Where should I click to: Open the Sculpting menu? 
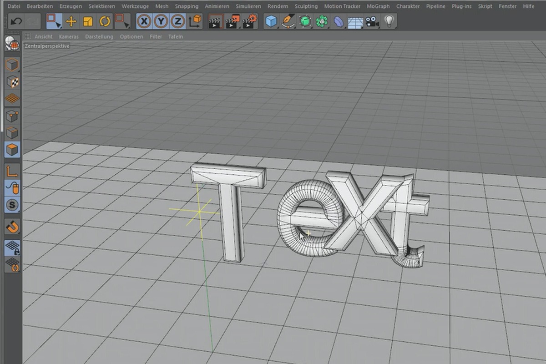click(306, 6)
